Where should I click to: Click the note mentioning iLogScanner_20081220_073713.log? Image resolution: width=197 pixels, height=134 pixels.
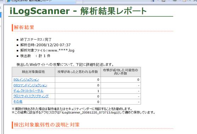(84, 112)
